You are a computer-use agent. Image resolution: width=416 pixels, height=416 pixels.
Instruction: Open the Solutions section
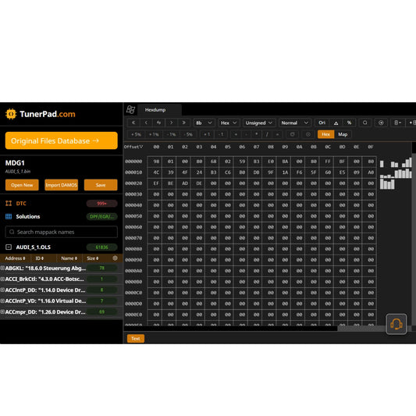(x=28, y=216)
